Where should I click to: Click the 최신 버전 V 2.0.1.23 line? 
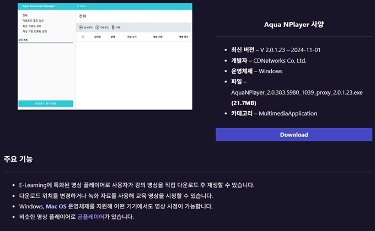coord(276,50)
